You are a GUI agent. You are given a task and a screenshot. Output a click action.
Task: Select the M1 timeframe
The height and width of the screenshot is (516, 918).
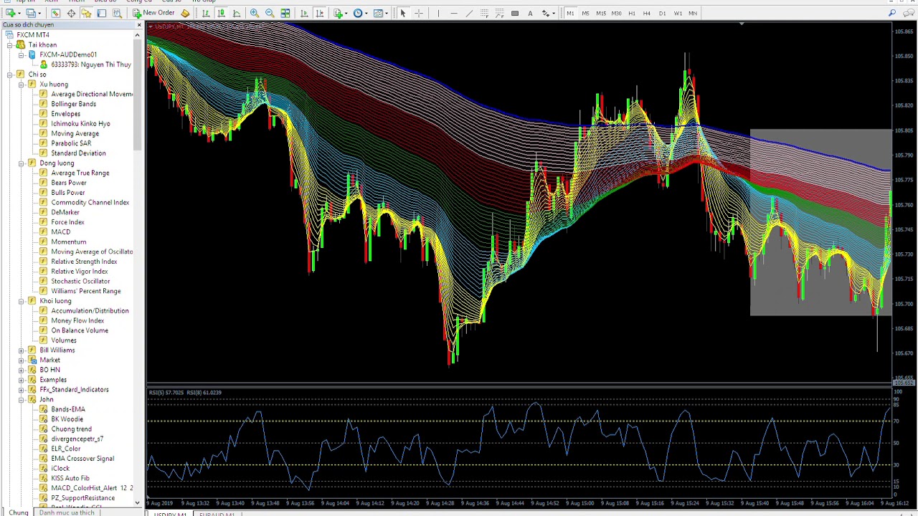pyautogui.click(x=570, y=13)
